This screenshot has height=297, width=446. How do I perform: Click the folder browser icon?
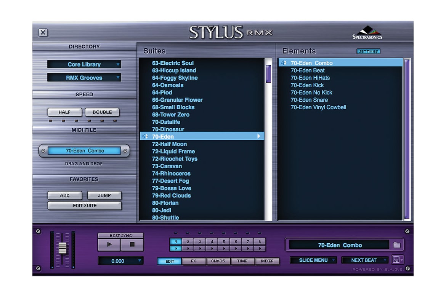(x=397, y=245)
